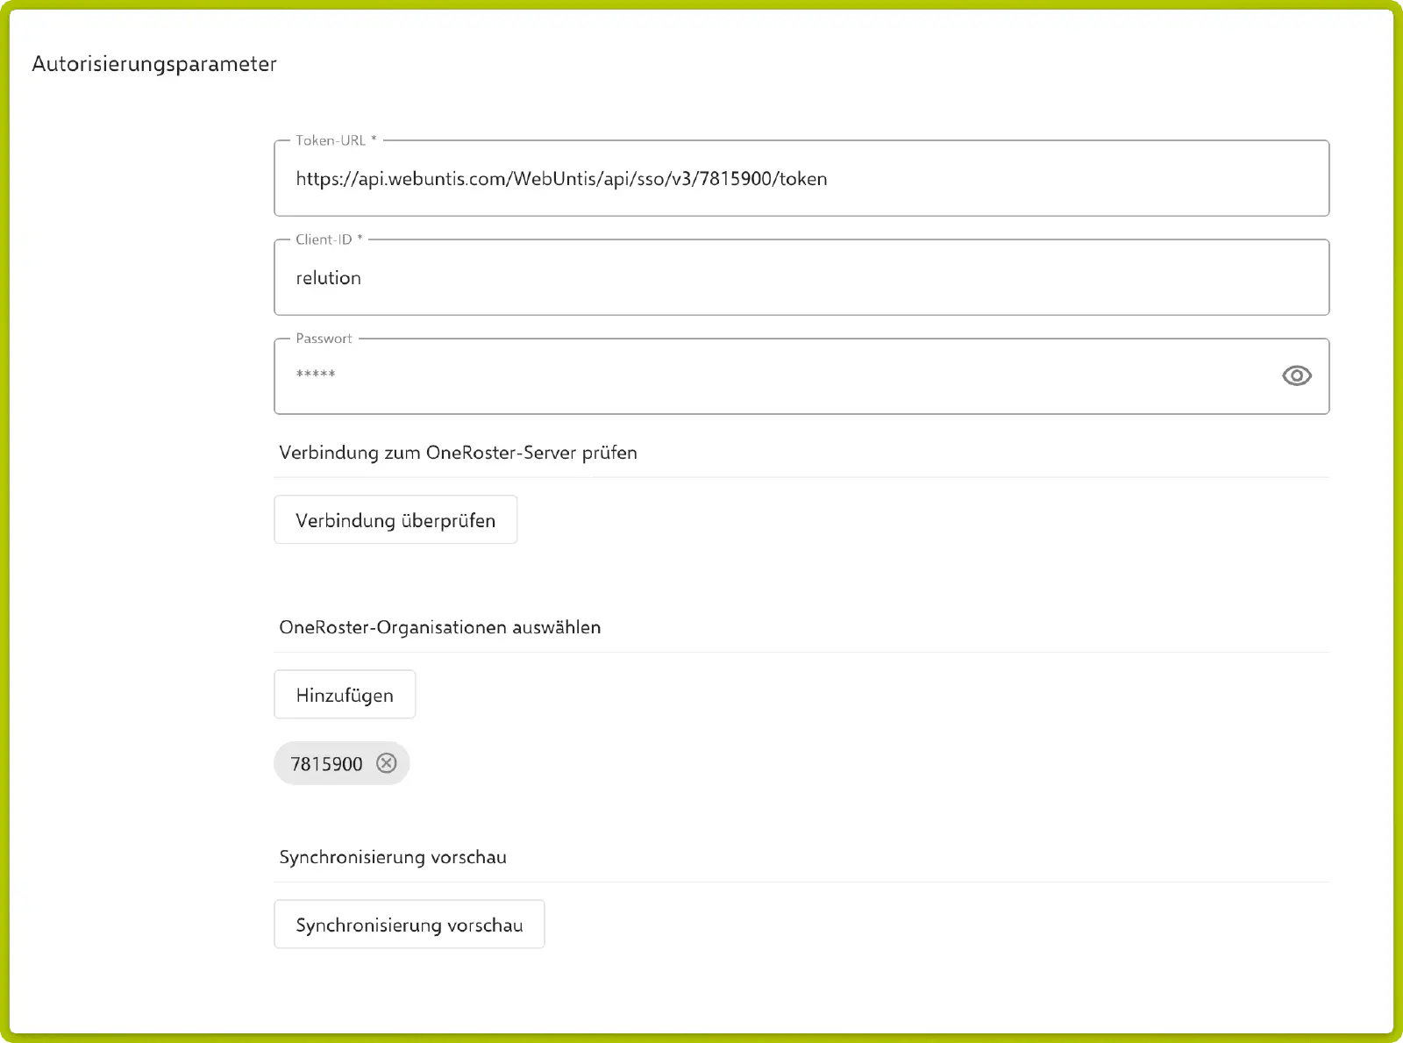Remove the 7815900 organisation chip

point(387,763)
